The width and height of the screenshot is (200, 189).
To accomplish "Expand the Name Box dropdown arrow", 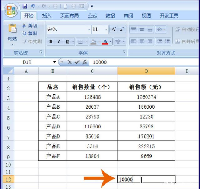I will click(x=55, y=62).
